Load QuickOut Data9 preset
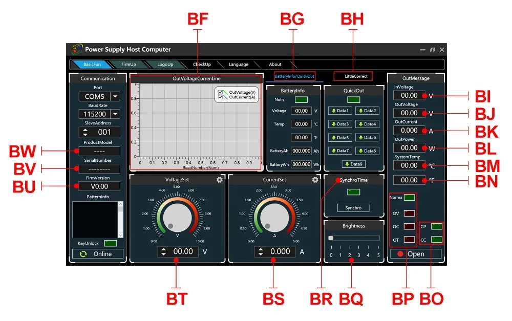The height and width of the screenshot is (321, 512). pyautogui.click(x=354, y=164)
